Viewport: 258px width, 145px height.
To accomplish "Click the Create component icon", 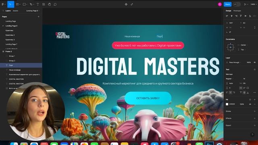I will [126, 4].
